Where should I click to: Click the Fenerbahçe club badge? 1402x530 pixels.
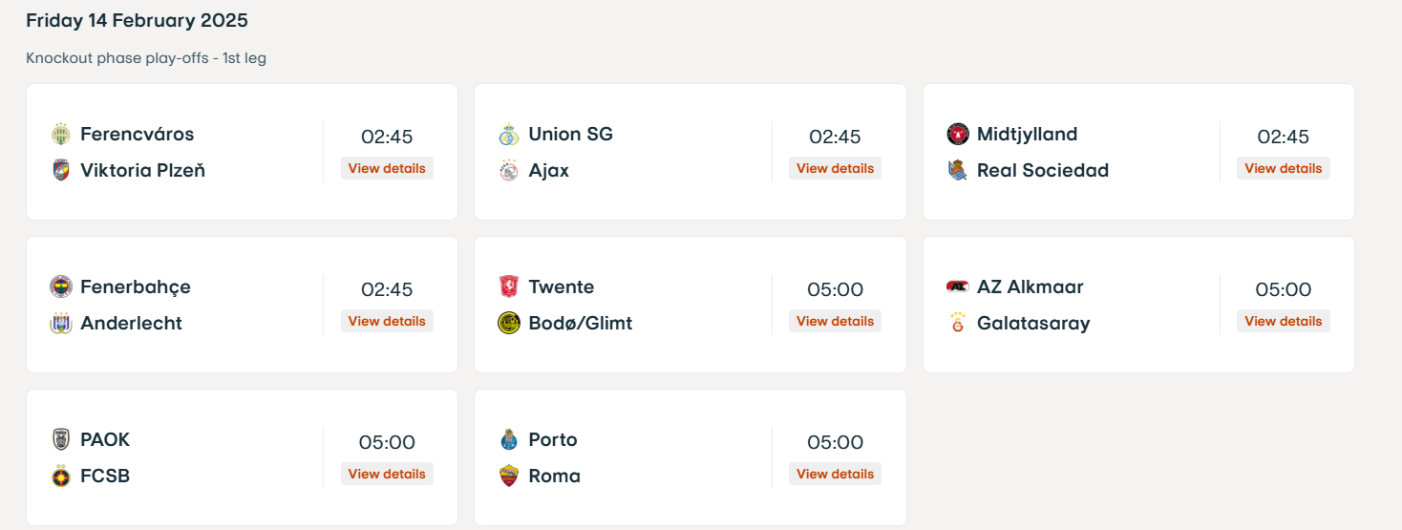61,287
